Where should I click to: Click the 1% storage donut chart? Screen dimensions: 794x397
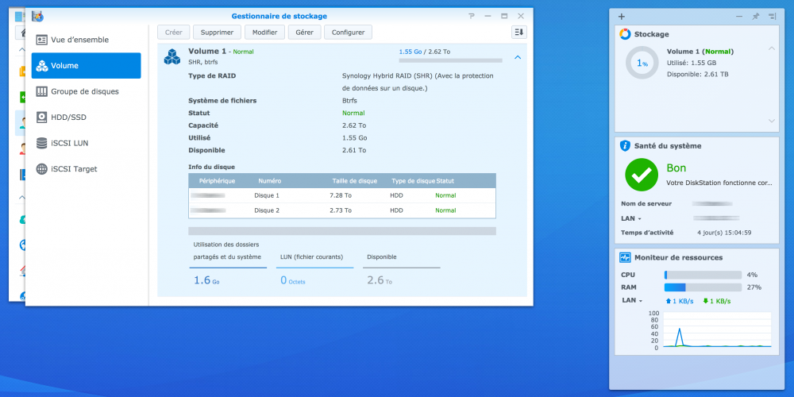642,64
